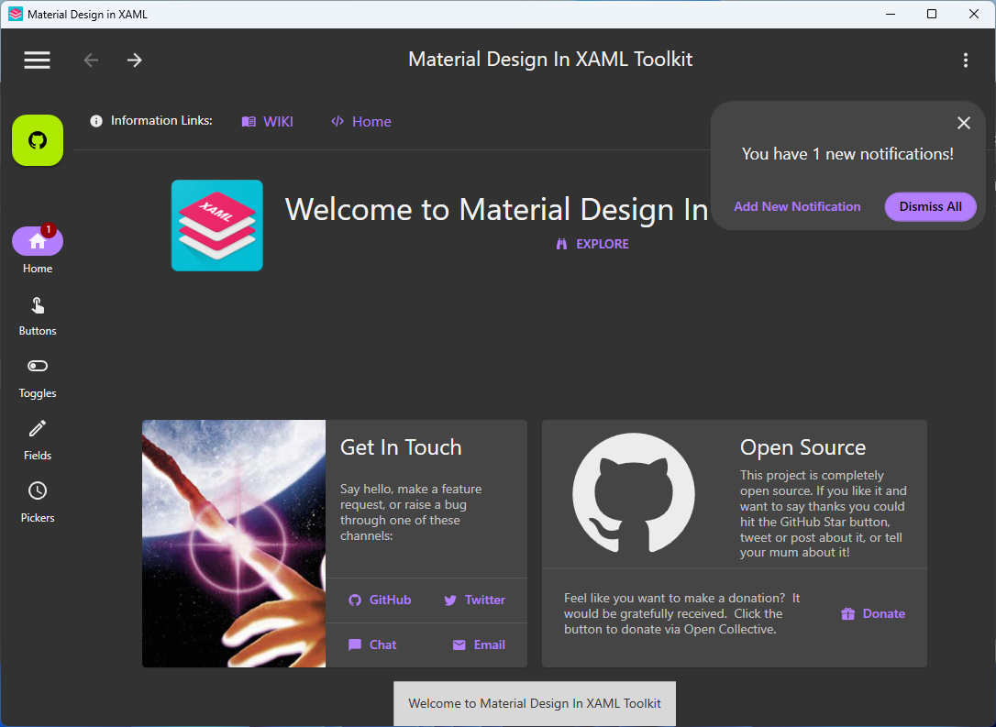Viewport: 996px width, 727px height.
Task: Minimize the Material Design in XAML window
Action: 890,14
